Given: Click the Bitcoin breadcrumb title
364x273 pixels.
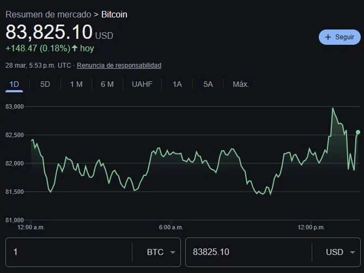Looking at the screenshot, I should click(114, 14).
